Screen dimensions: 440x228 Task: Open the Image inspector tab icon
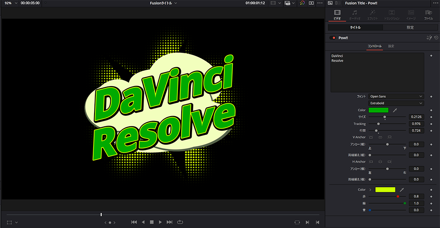pos(411,12)
